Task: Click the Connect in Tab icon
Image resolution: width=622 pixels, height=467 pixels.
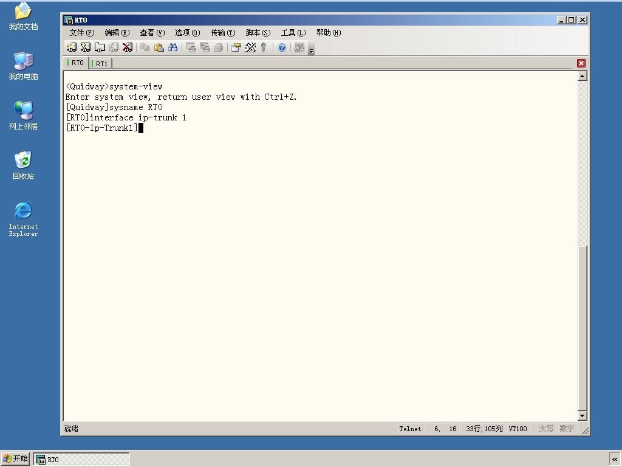Action: pos(100,47)
